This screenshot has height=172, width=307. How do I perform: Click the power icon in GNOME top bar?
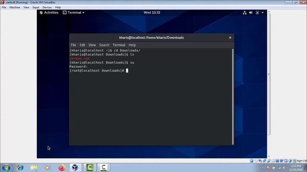tap(257, 13)
